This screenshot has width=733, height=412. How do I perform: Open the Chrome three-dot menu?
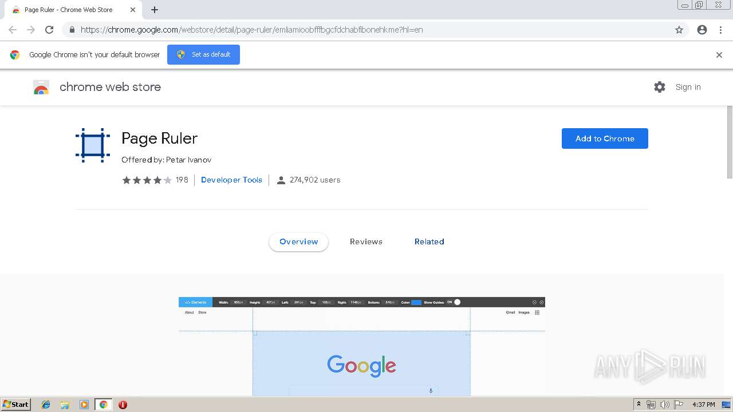click(720, 30)
